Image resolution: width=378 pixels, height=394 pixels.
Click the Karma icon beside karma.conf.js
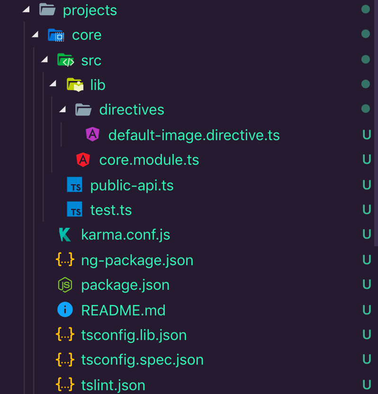pos(65,234)
